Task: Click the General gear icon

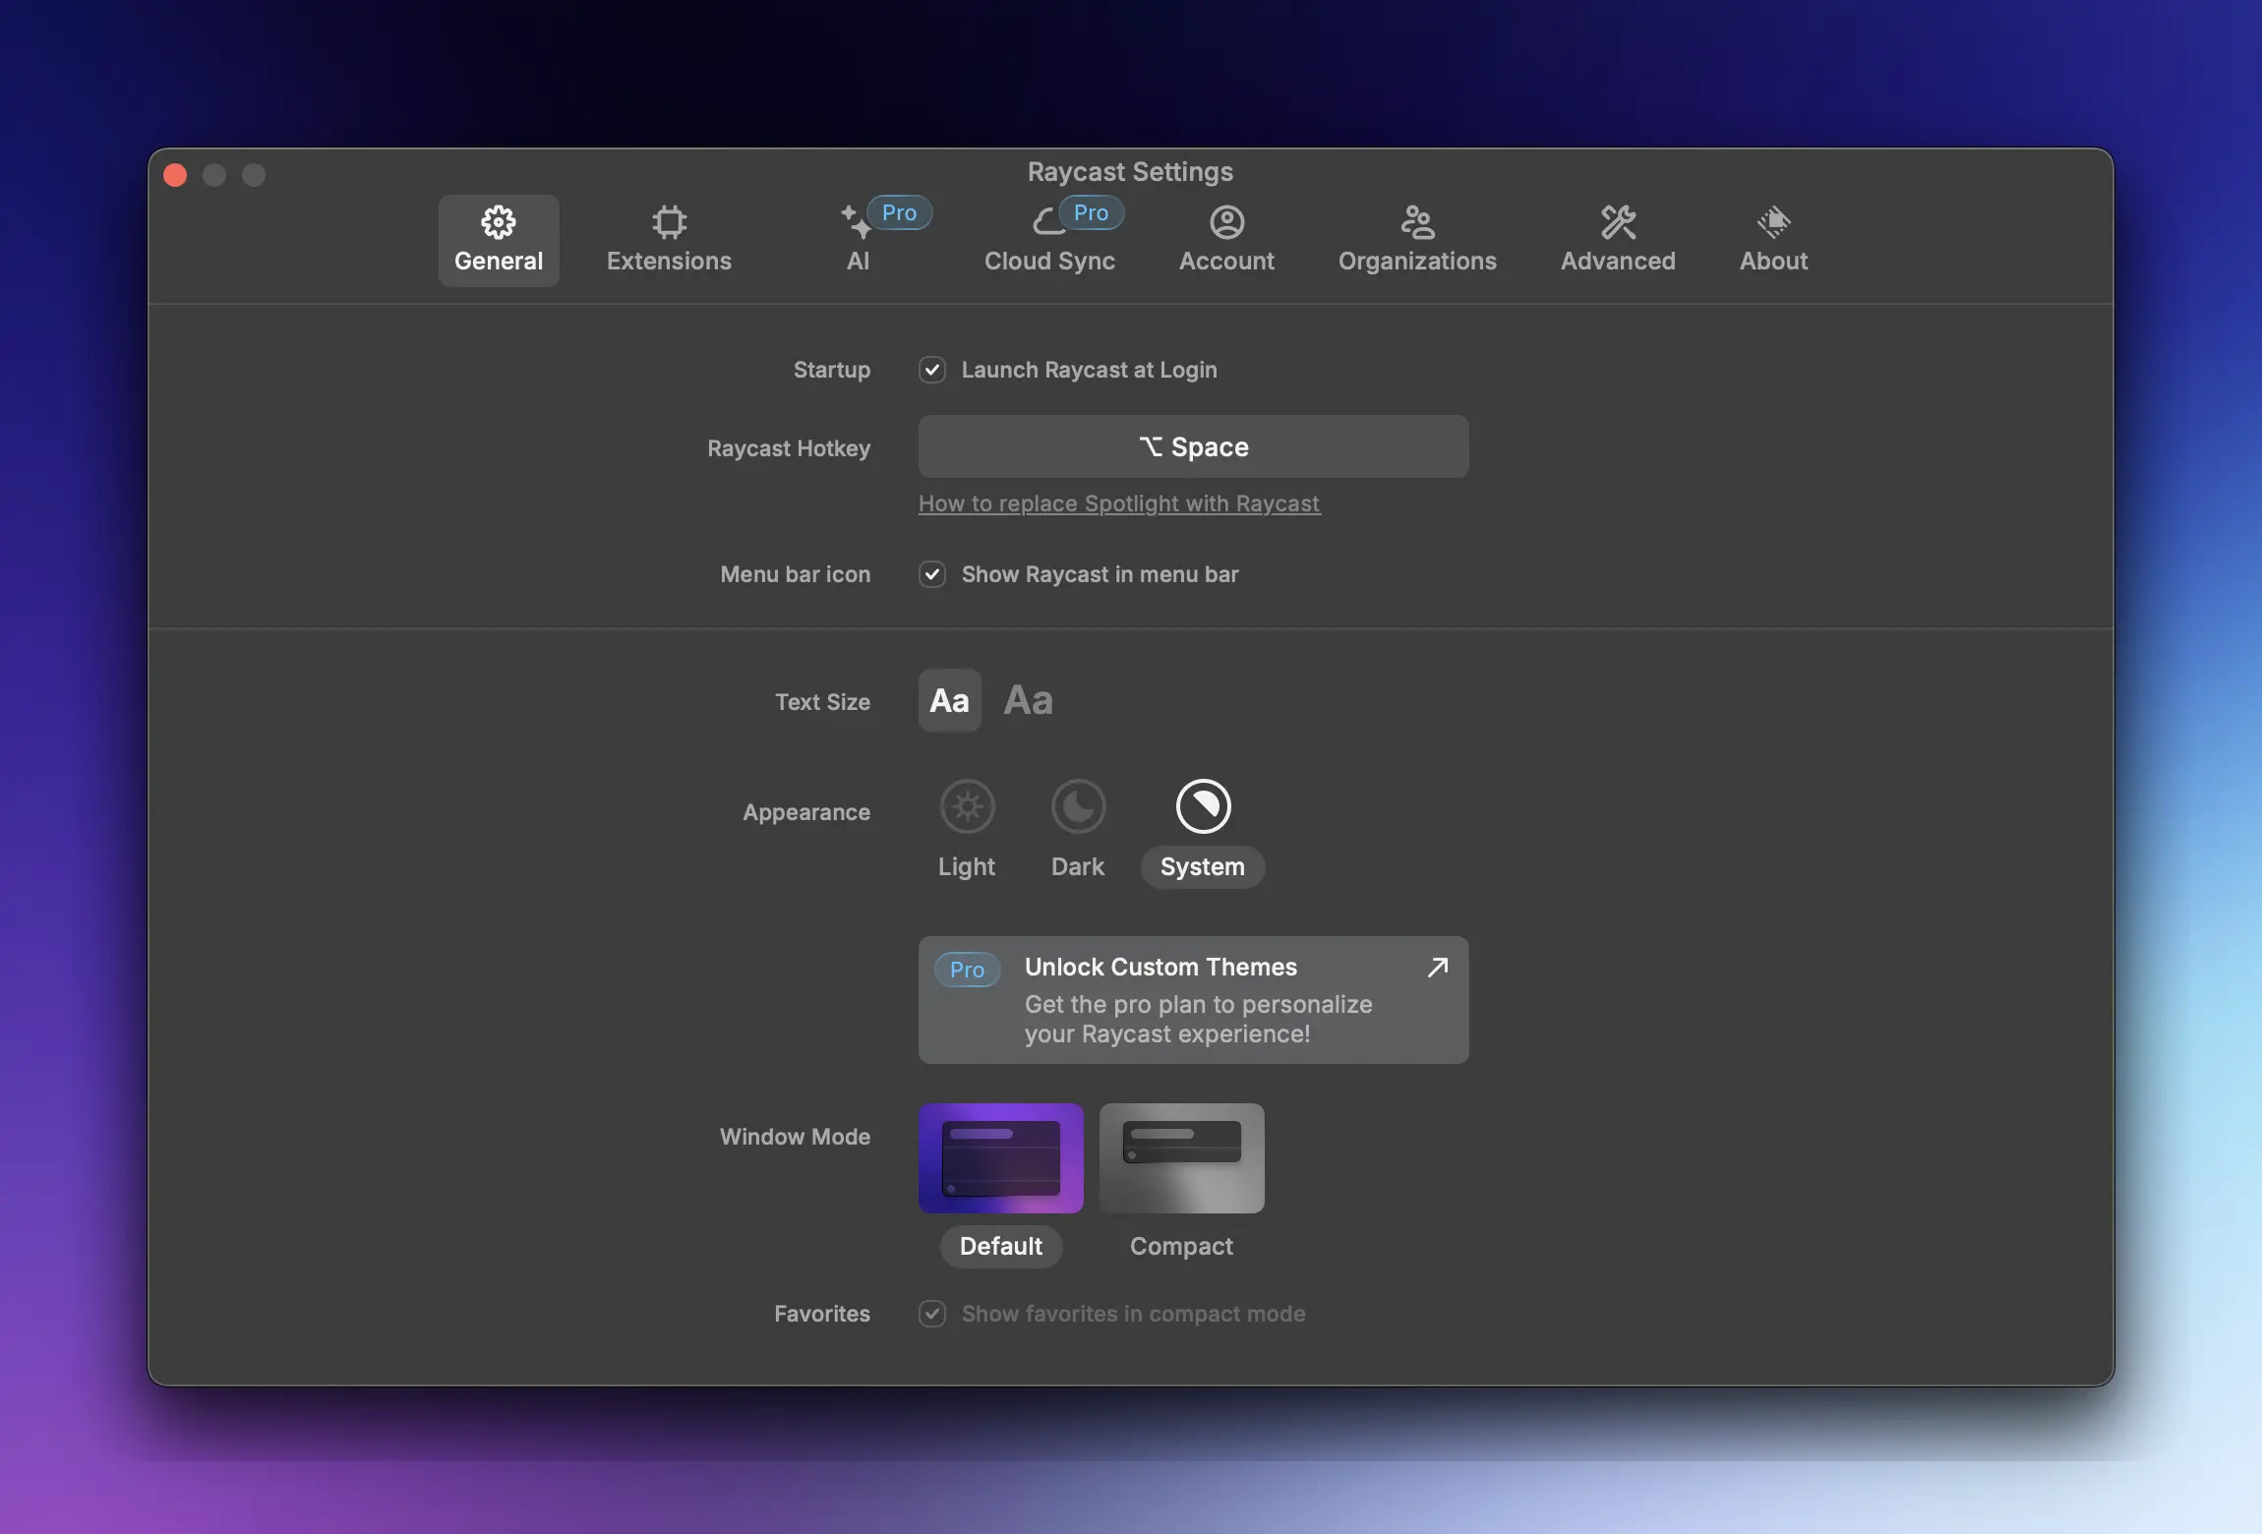Action: point(498,221)
